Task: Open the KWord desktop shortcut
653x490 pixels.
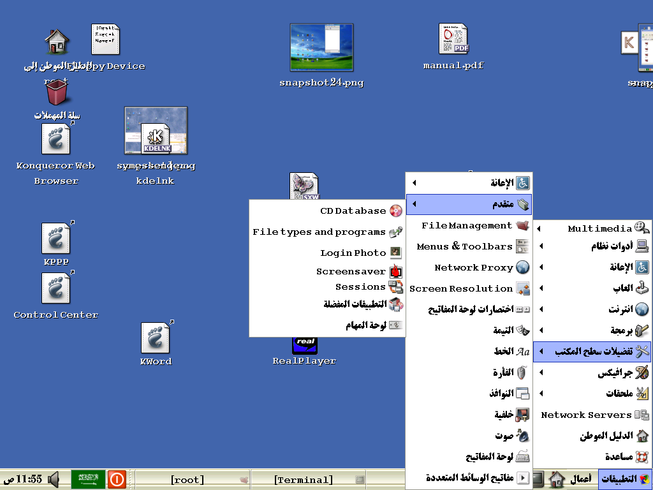Action: click(x=156, y=338)
